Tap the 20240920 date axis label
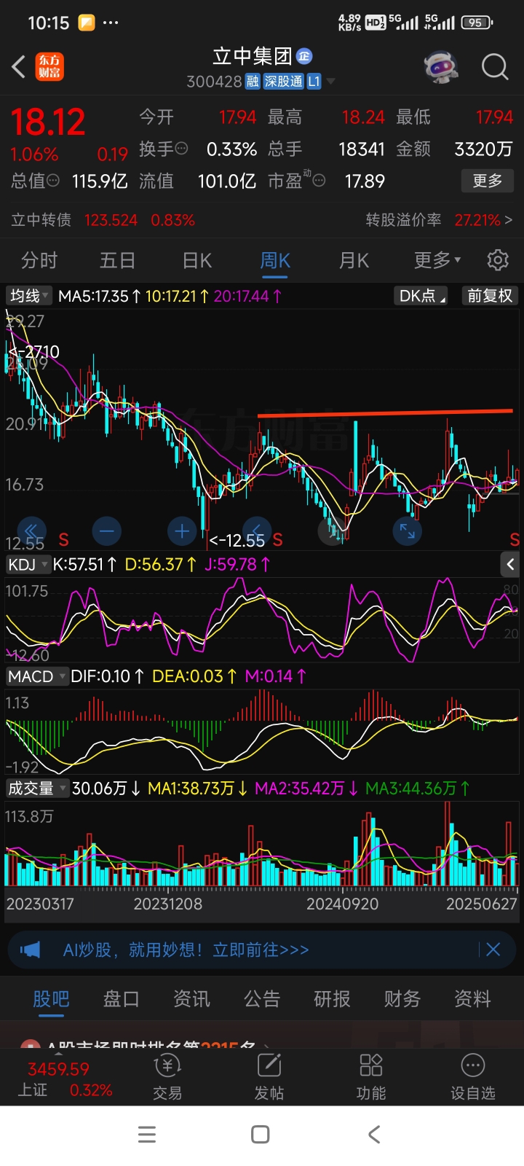The height and width of the screenshot is (1166, 524). tap(342, 904)
